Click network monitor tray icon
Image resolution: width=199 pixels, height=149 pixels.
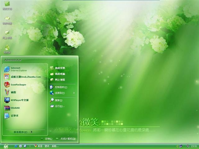181,146
